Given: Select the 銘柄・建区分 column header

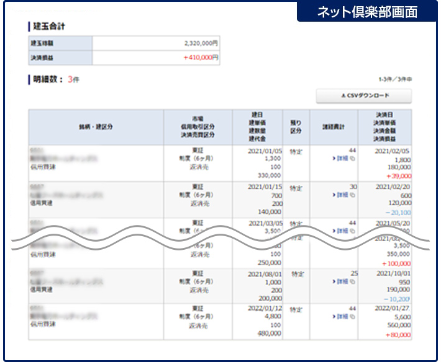Looking at the screenshot, I should click(x=96, y=126).
